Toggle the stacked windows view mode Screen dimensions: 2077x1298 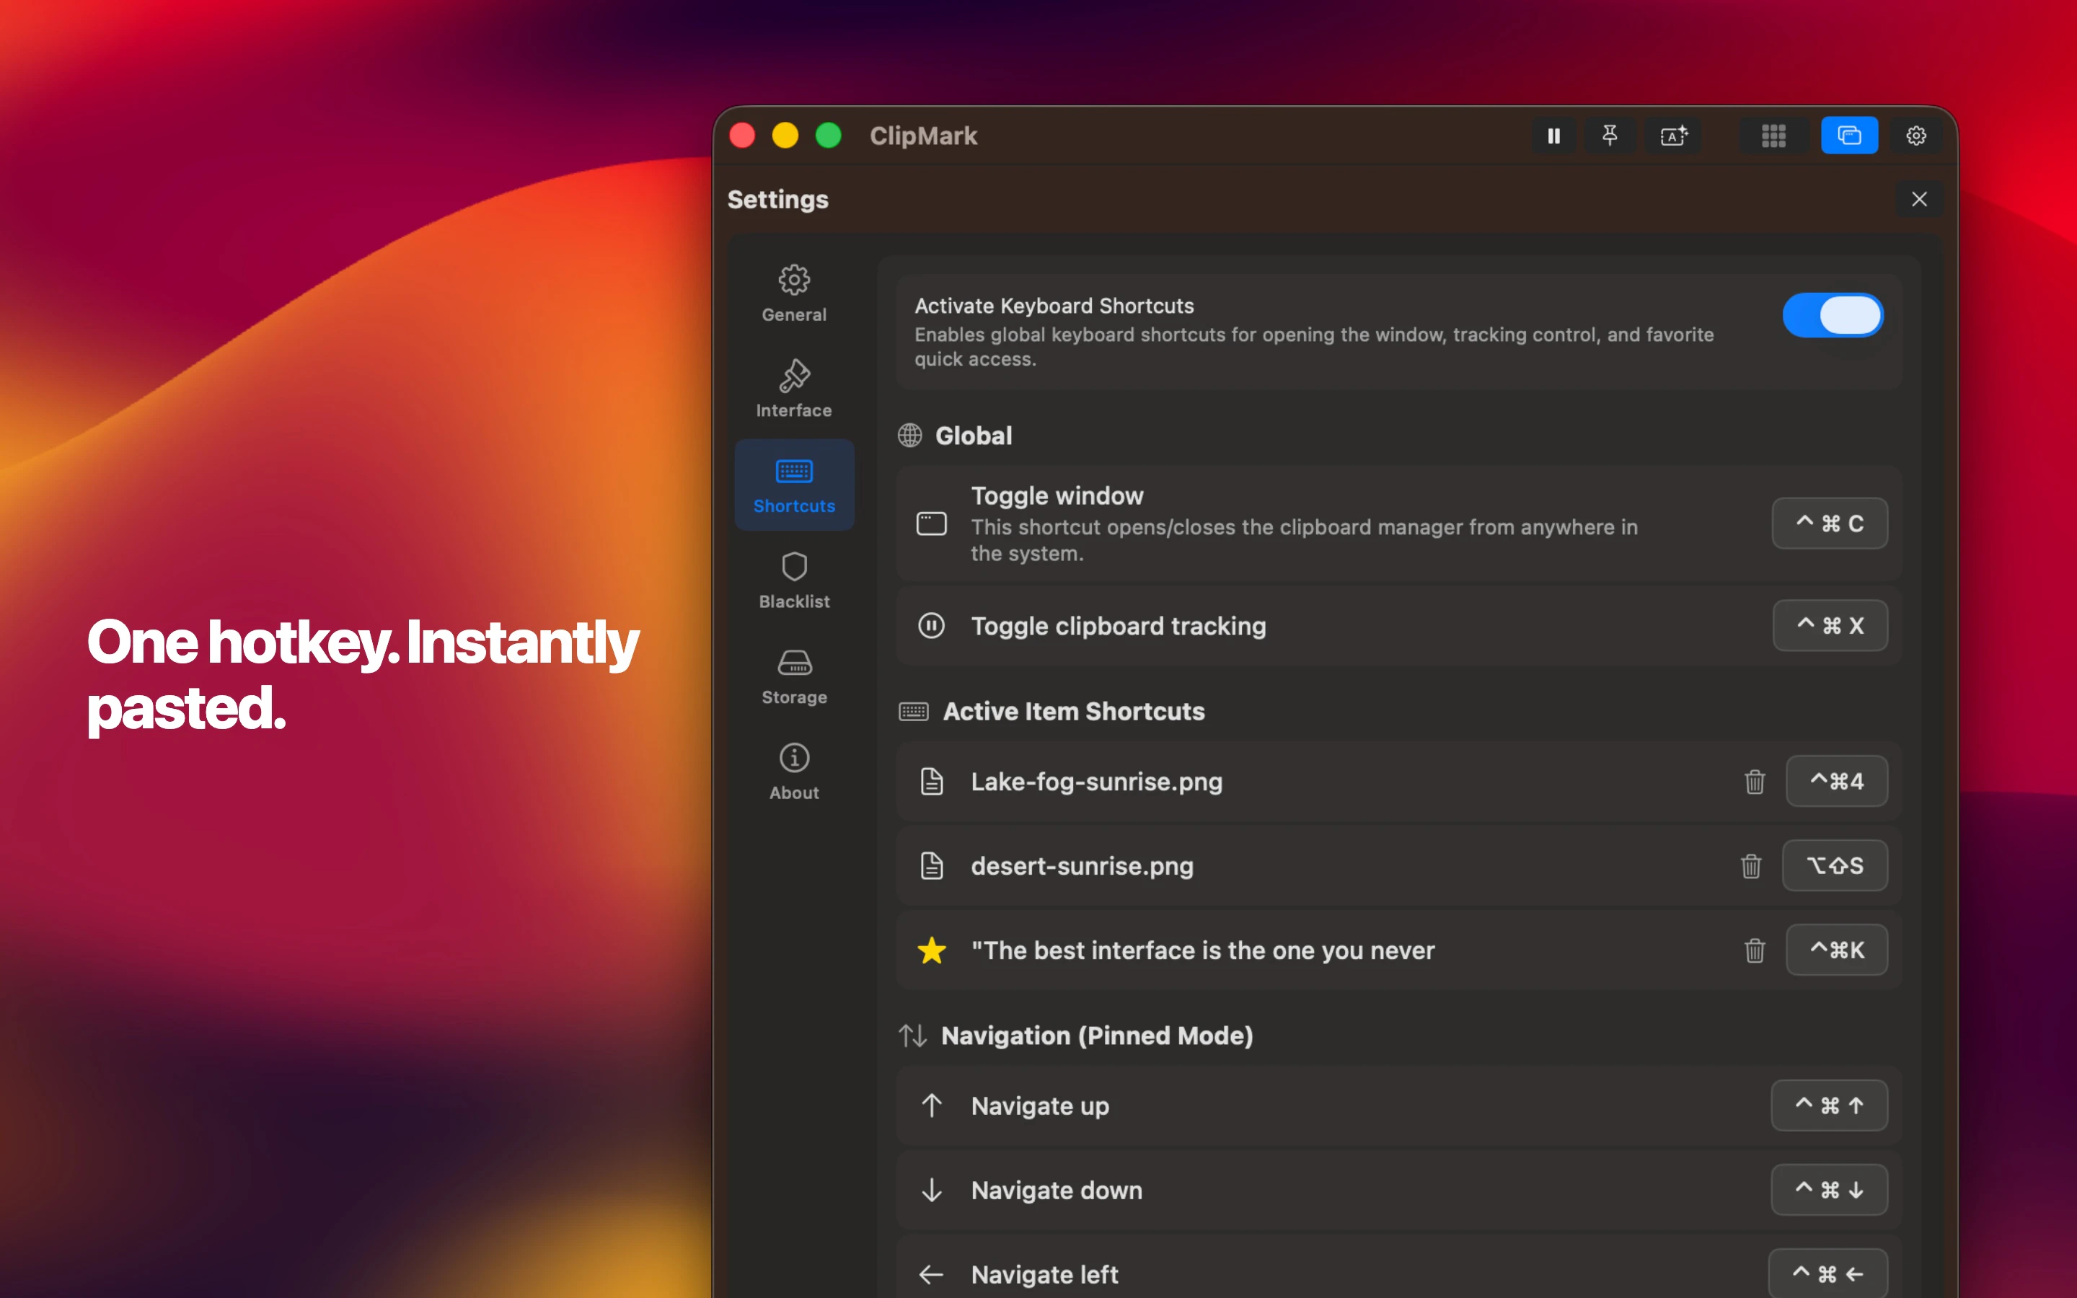click(x=1850, y=135)
